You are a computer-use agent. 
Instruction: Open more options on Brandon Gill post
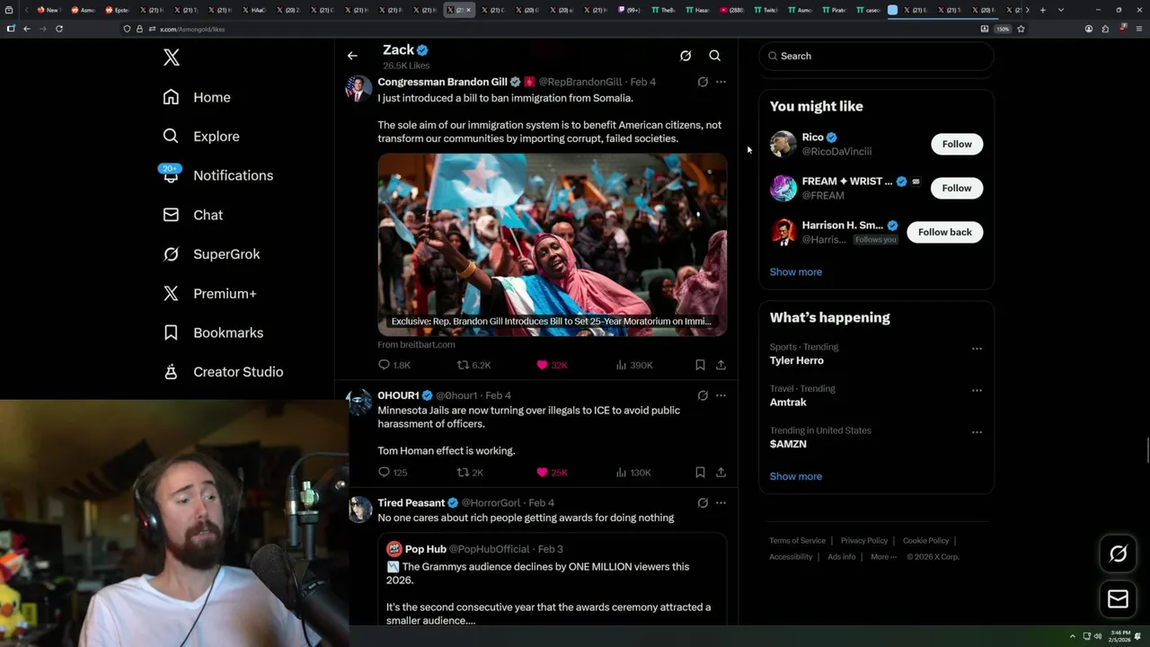(x=721, y=82)
